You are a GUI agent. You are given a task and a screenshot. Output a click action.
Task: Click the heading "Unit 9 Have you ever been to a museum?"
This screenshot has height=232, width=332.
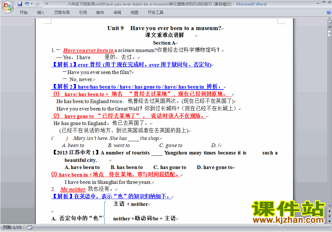(x=164, y=28)
